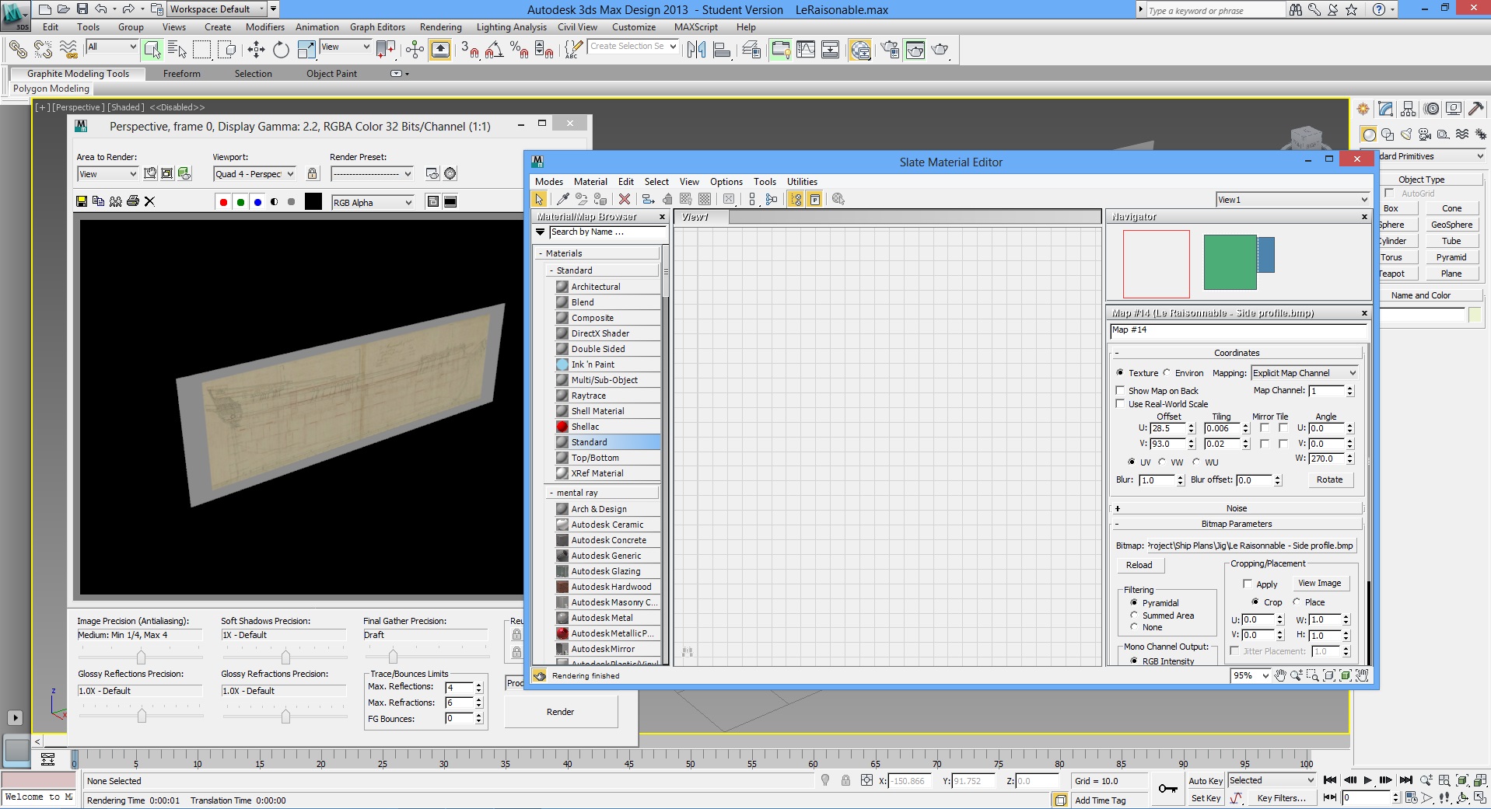Screen dimensions: 1491x809
Task: Open Slate editor Modes menu
Action: (x=548, y=182)
